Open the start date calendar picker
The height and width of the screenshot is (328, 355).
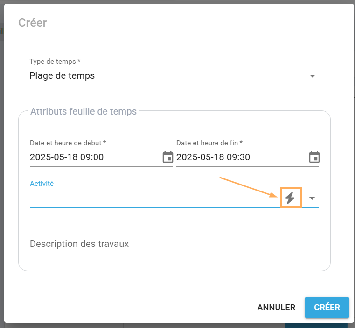point(167,157)
